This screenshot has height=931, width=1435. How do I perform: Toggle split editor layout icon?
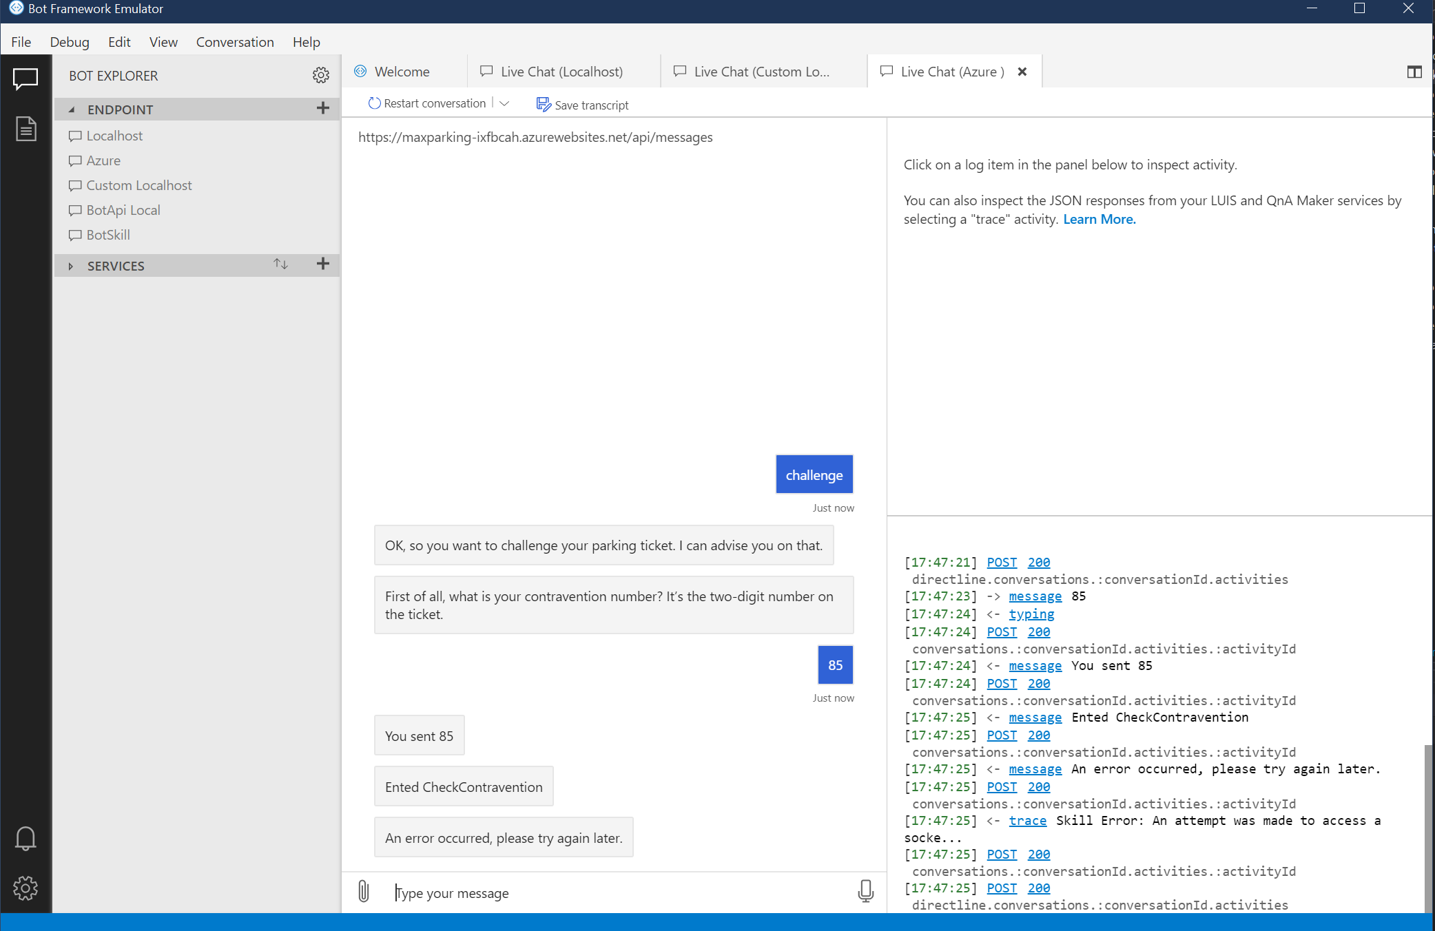pyautogui.click(x=1414, y=72)
